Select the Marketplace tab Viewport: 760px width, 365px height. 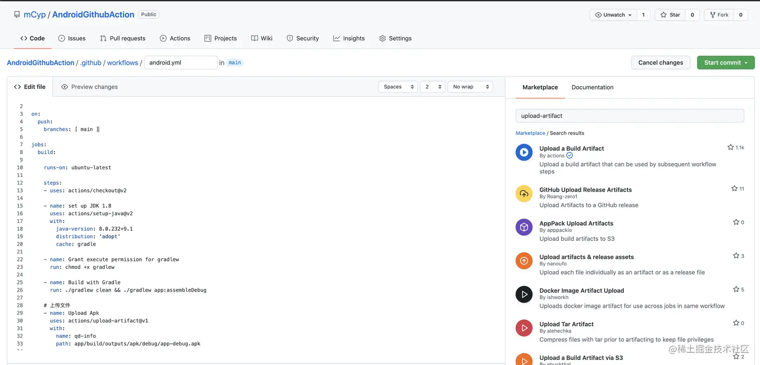(540, 87)
